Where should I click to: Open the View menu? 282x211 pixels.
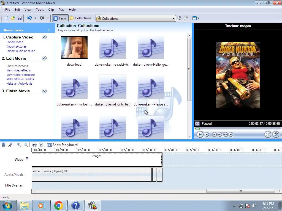click(x=28, y=10)
